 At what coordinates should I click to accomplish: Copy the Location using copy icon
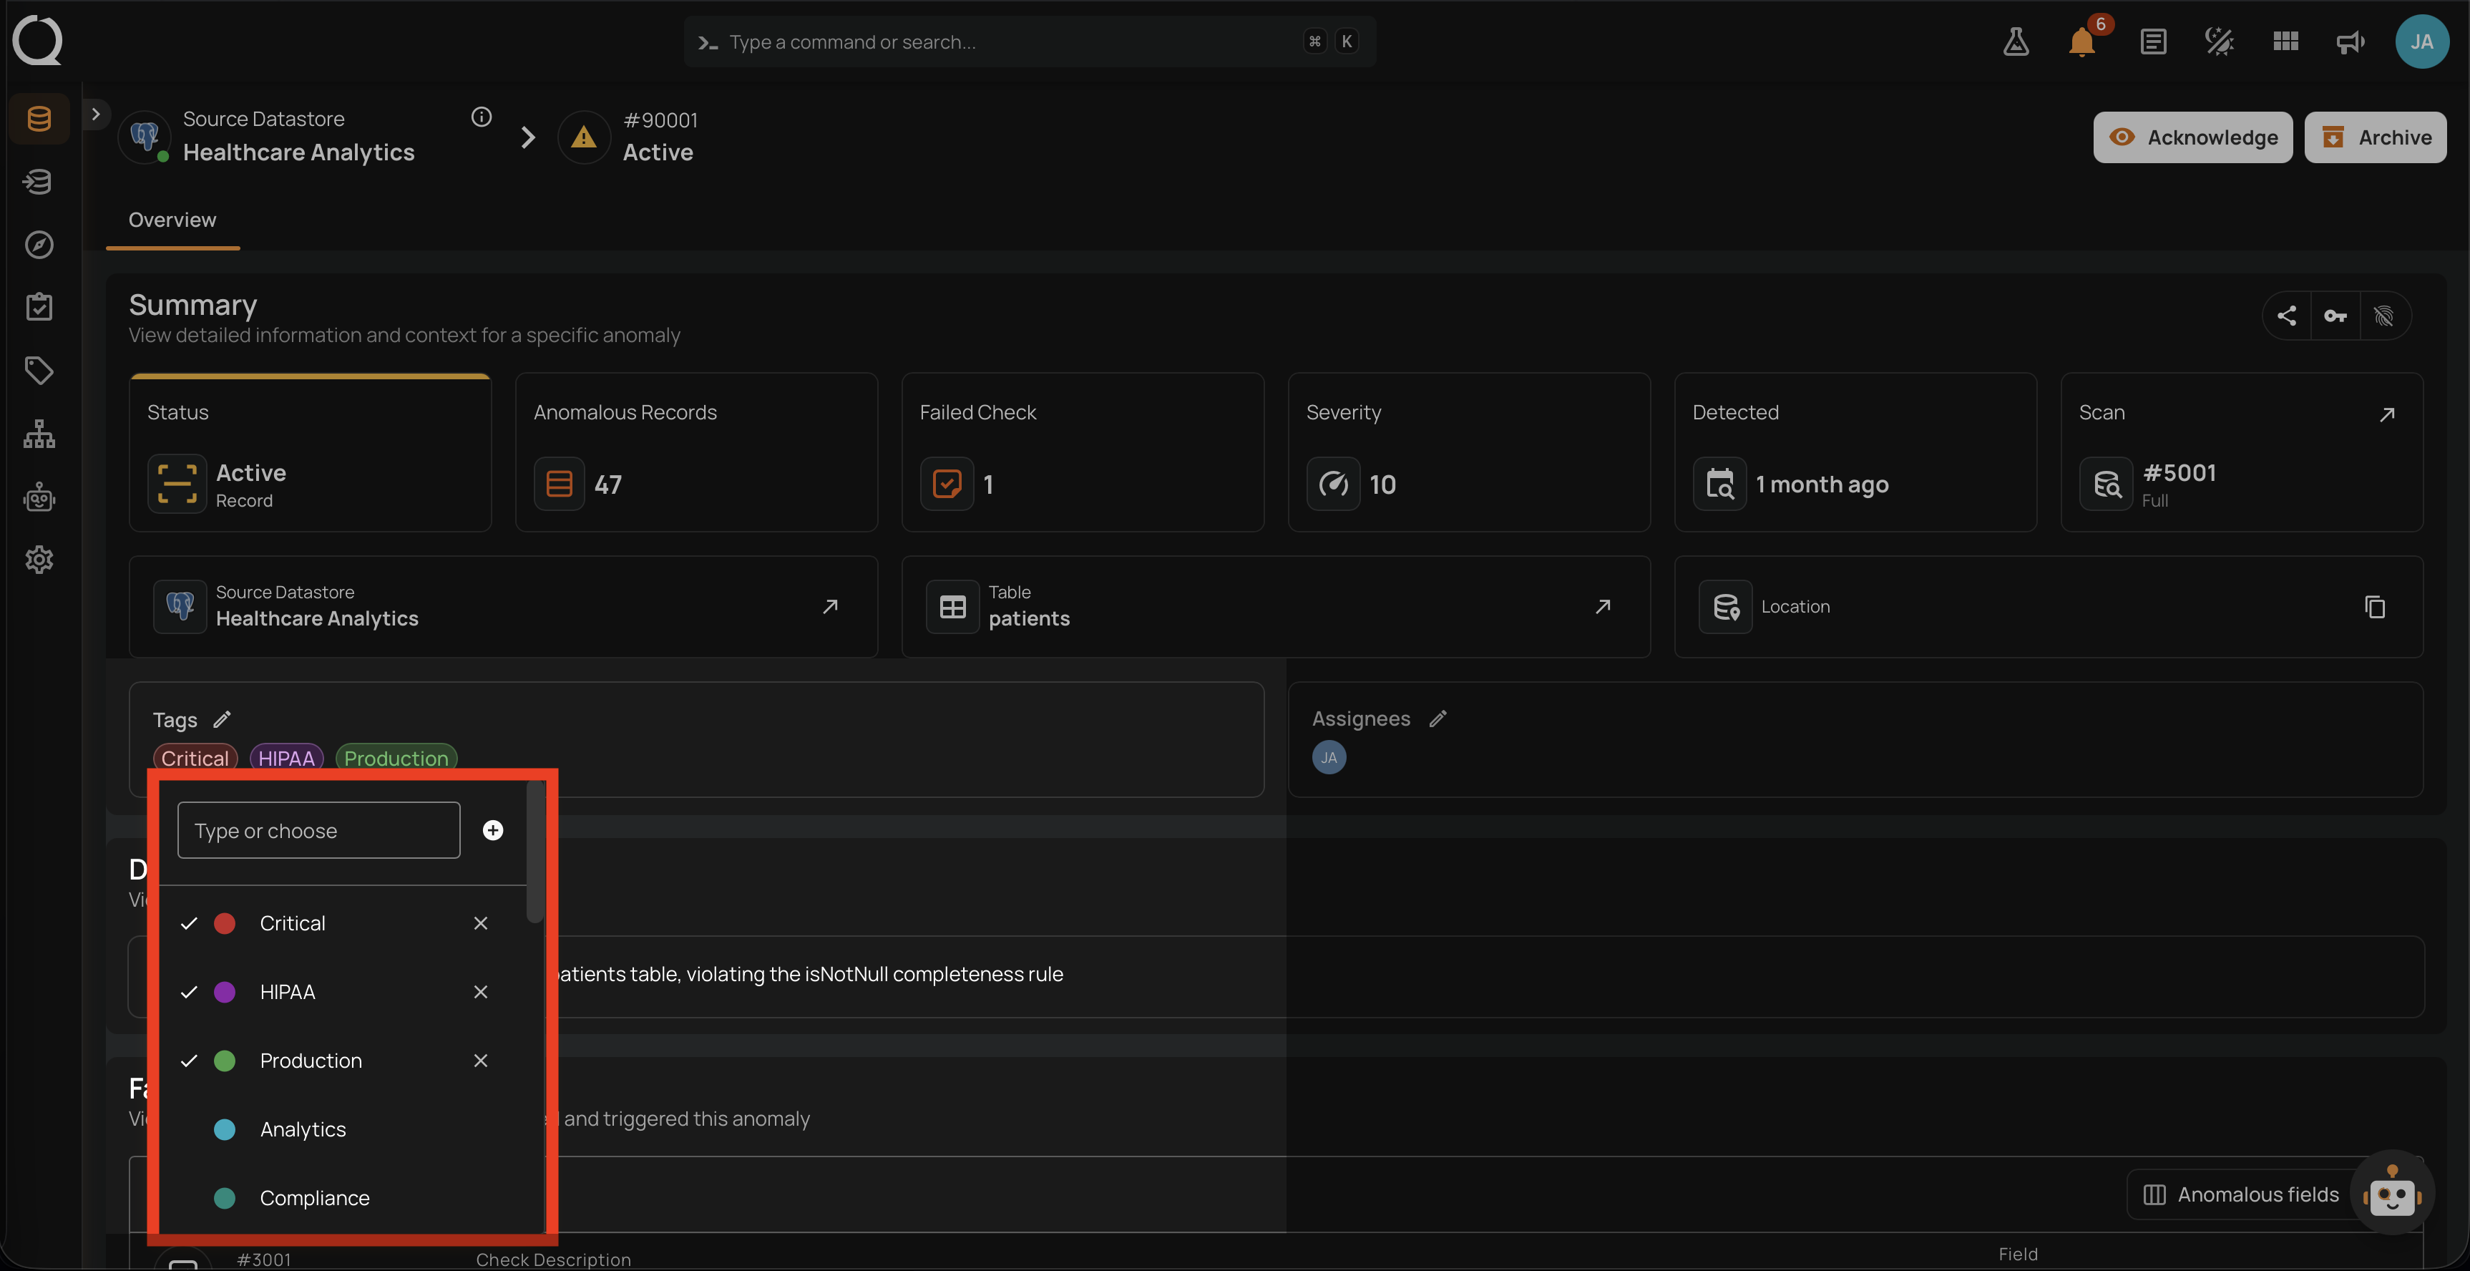pyautogui.click(x=2375, y=607)
